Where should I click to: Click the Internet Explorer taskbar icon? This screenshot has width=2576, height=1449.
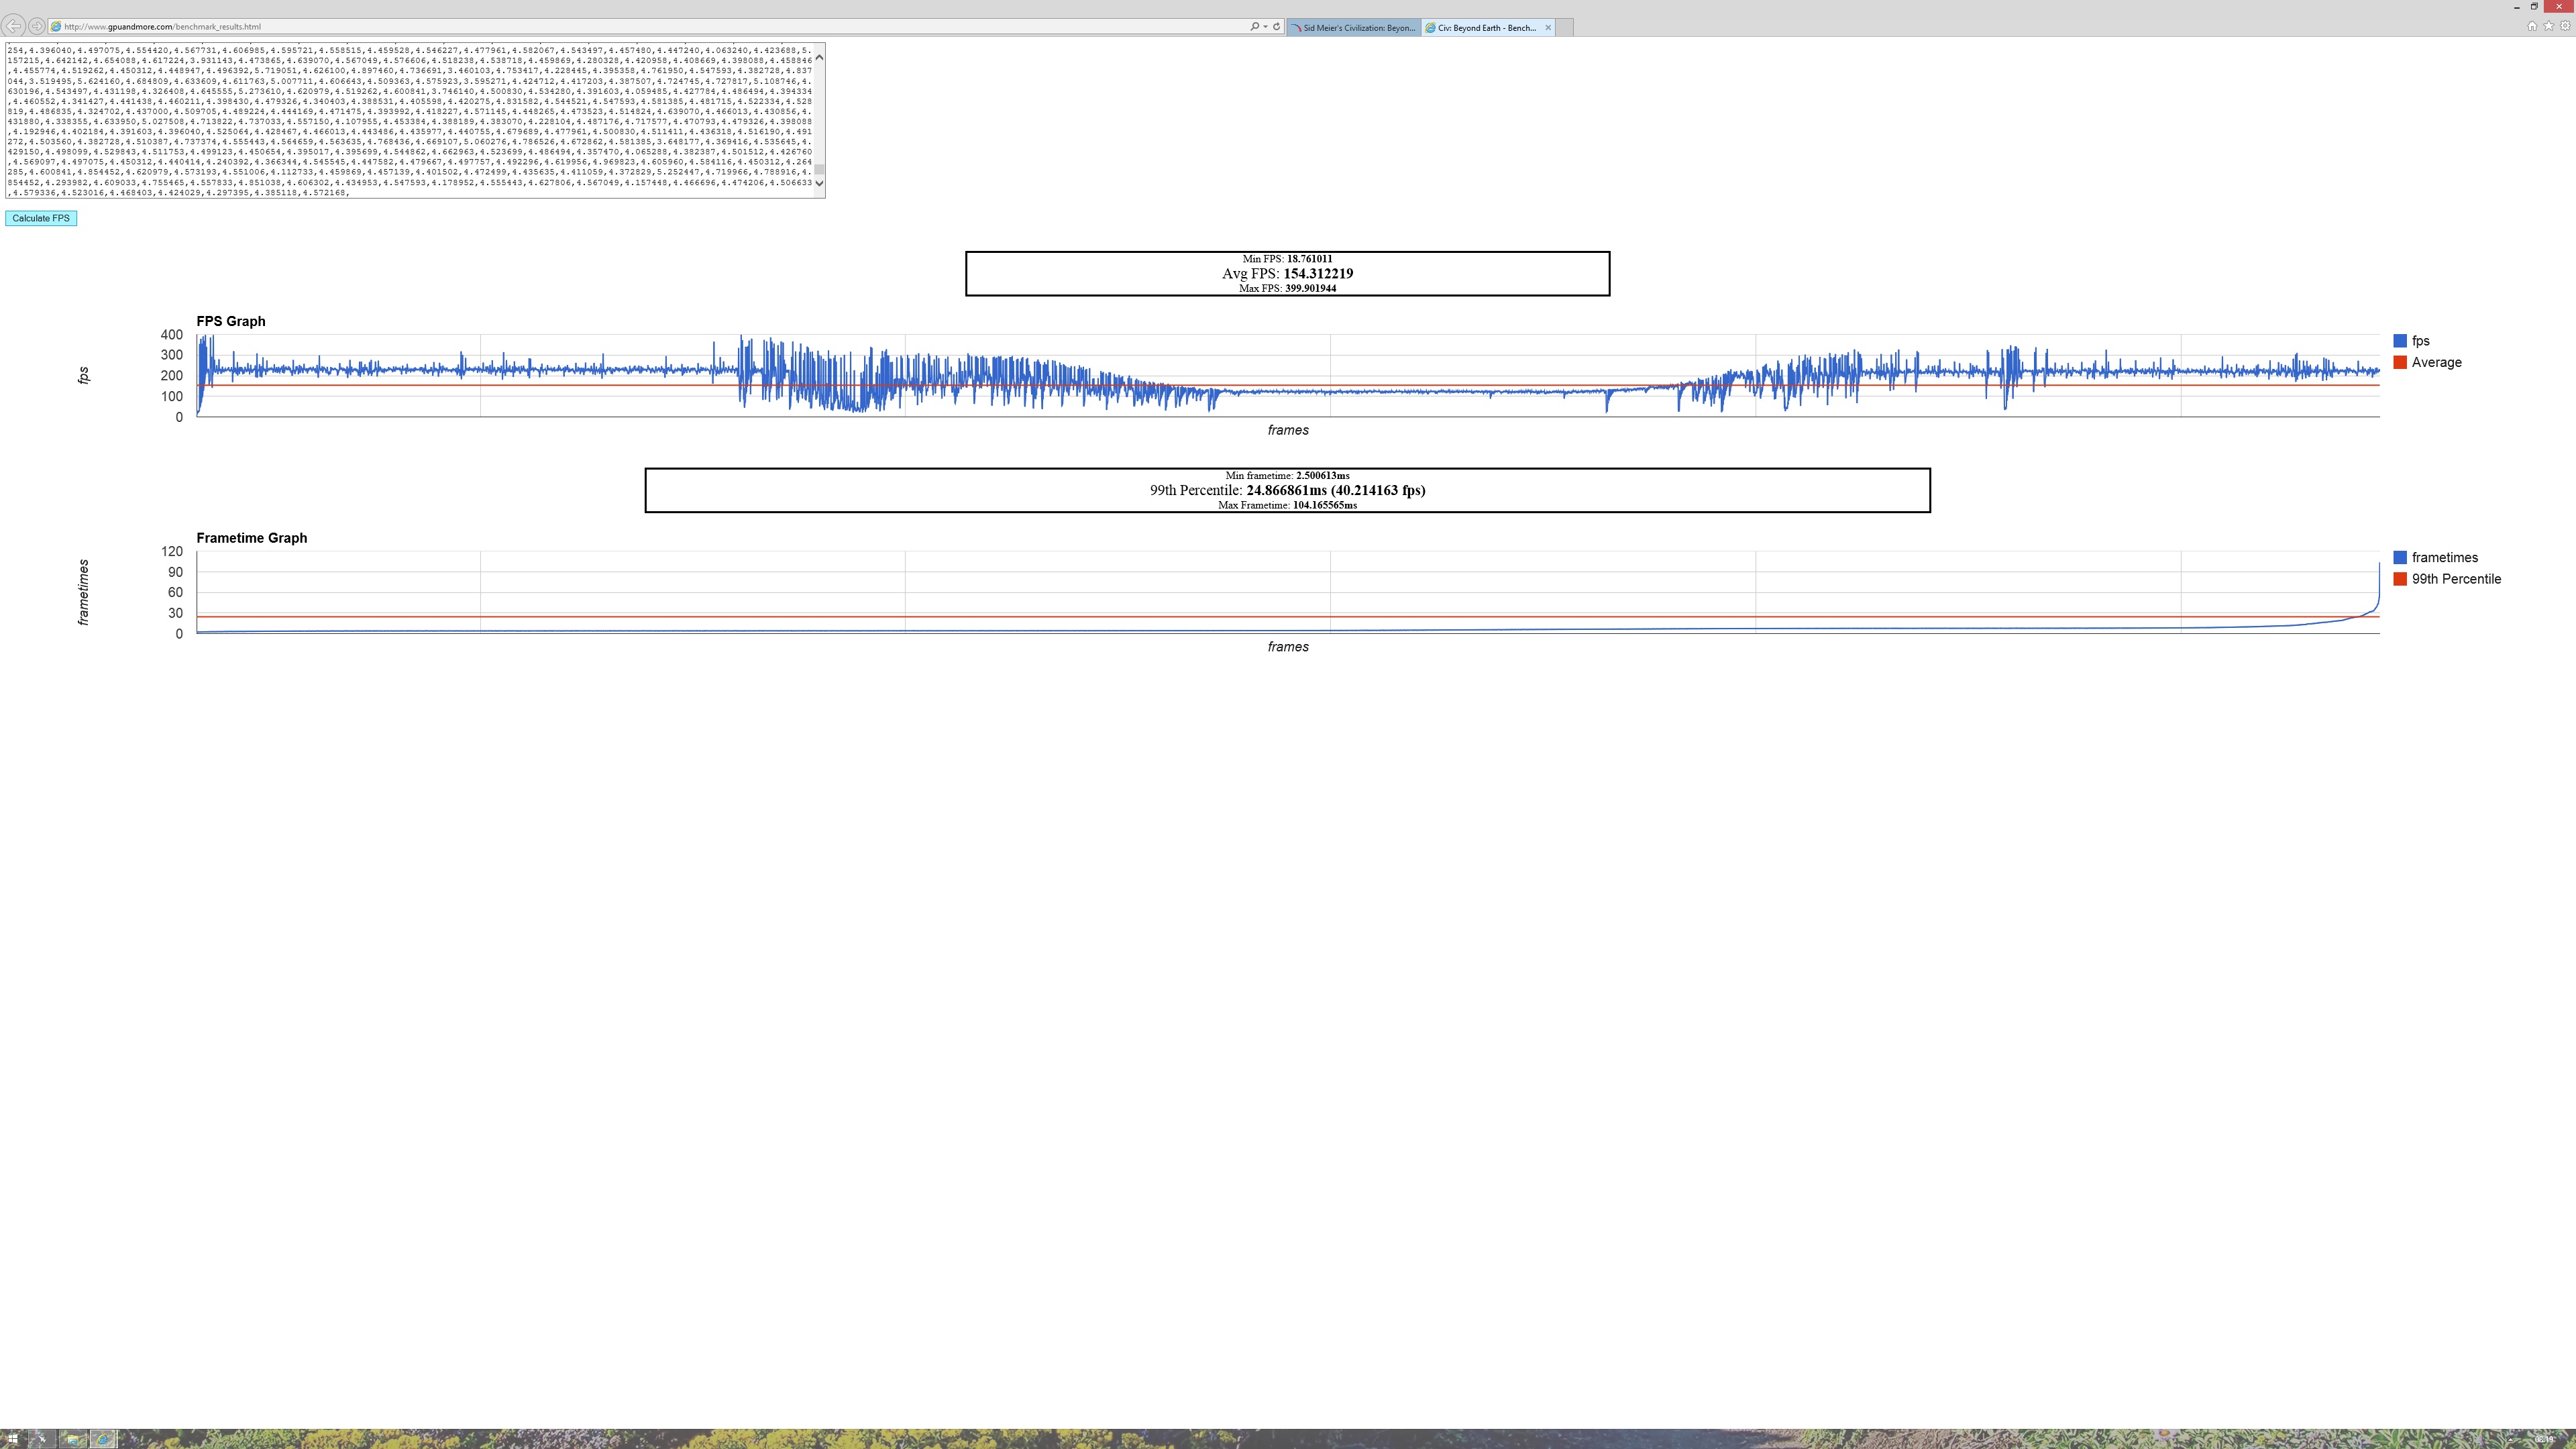tap(103, 1438)
